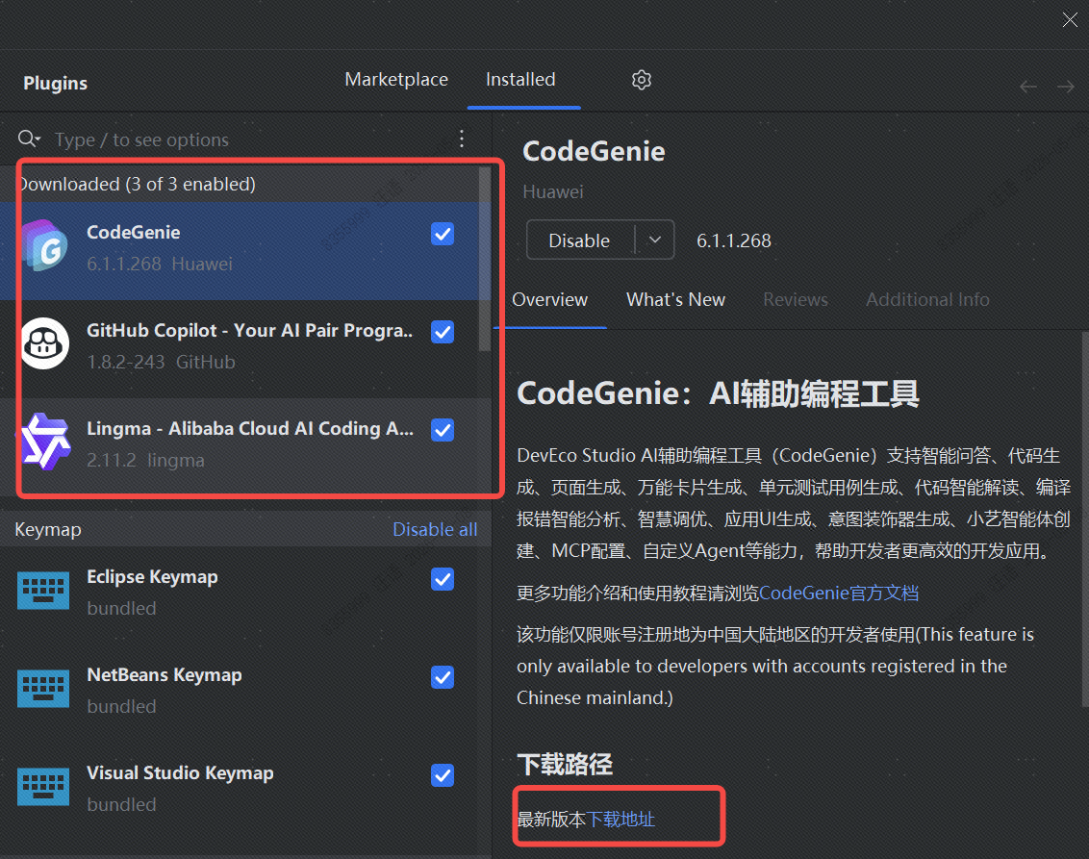Viewport: 1089px width, 859px height.
Task: Close the Plugins dialog window
Action: point(1070,19)
